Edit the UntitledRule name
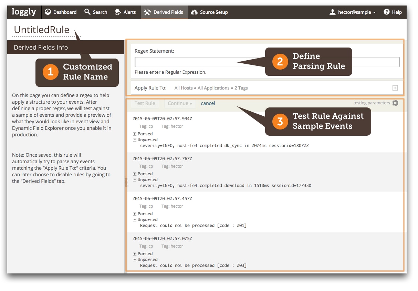The width and height of the screenshot is (418, 291). (42, 30)
